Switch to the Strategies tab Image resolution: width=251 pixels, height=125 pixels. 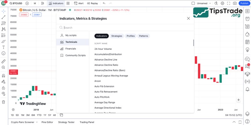(x=117, y=36)
